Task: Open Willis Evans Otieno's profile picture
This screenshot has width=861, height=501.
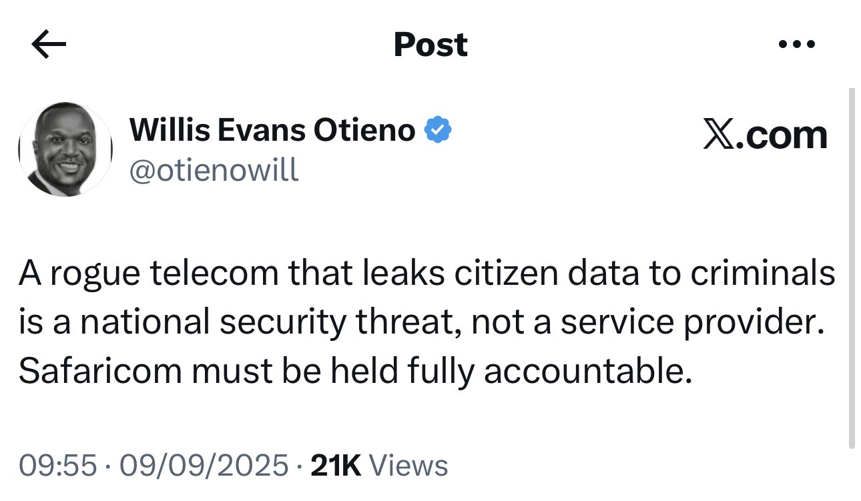Action: 65,149
